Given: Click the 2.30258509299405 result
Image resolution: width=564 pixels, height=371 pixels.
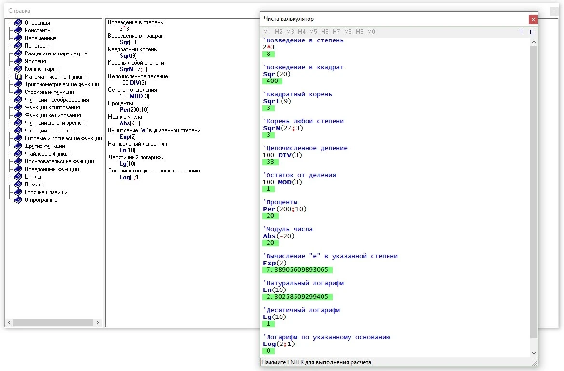Looking at the screenshot, I should coord(297,297).
